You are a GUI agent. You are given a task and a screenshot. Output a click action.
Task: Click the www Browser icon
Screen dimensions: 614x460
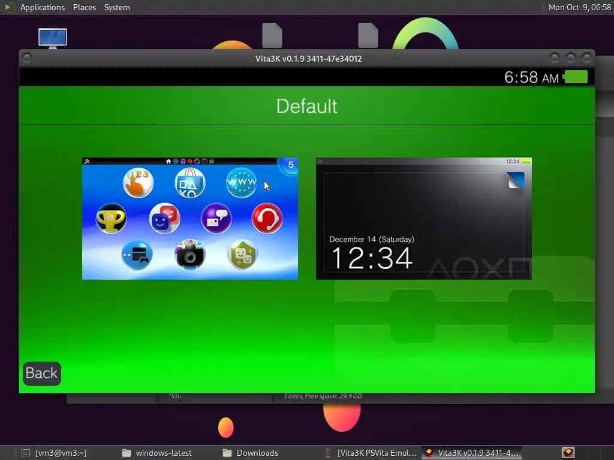[241, 183]
